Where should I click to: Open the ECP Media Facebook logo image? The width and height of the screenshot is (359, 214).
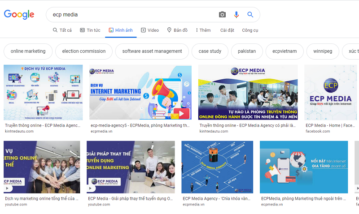[331, 93]
